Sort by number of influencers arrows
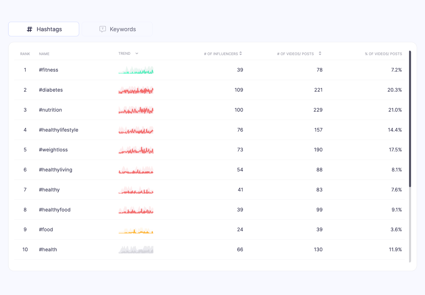 coord(241,53)
